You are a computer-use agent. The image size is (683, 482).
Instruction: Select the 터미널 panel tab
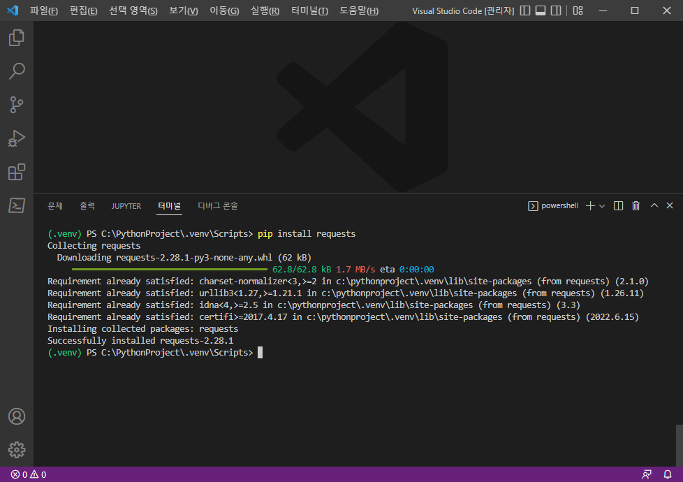(169, 205)
